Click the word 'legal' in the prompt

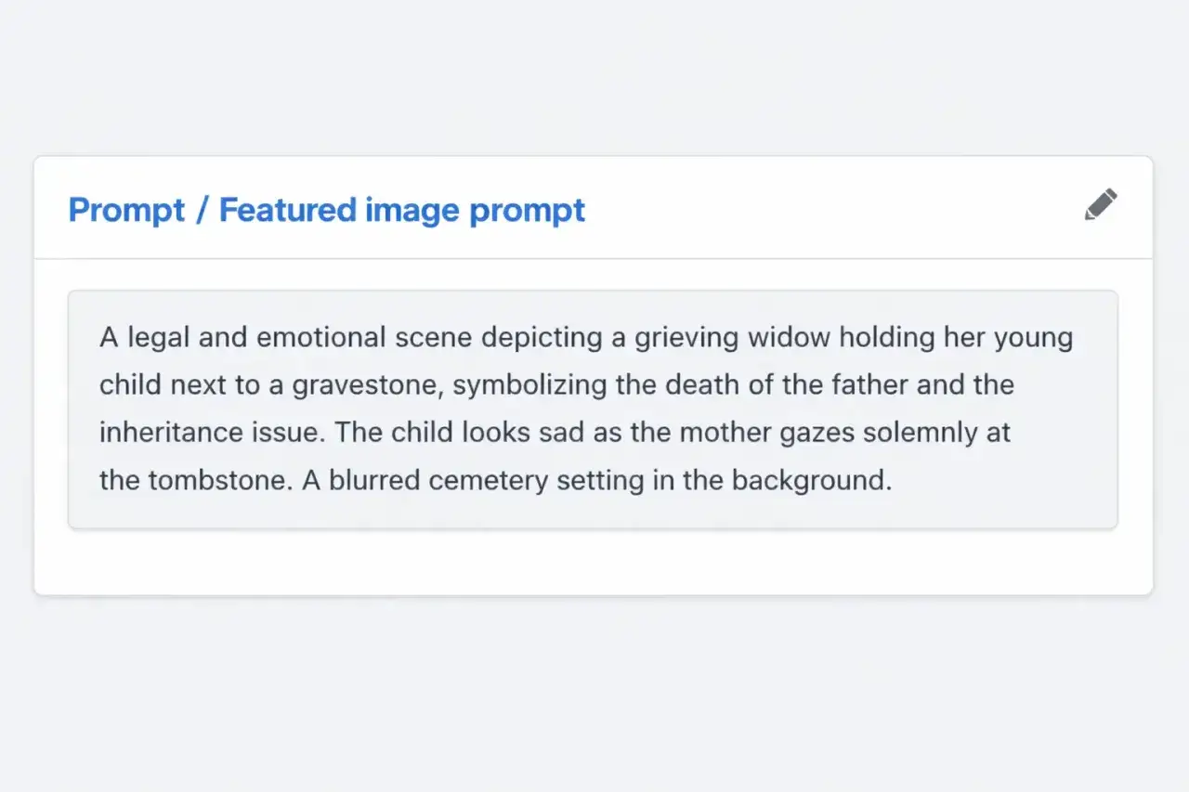point(159,337)
